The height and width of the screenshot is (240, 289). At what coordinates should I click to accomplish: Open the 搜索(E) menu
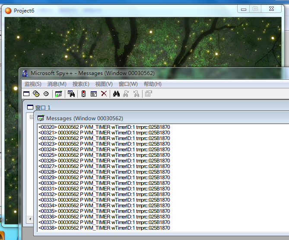pos(81,84)
